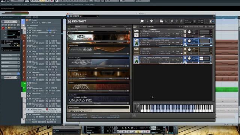Mute the Vlns 1 track
The width and height of the screenshot is (240, 135).
[28, 41]
